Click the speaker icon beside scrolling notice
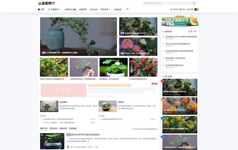This screenshot has height=150, width=238. (x=133, y=129)
